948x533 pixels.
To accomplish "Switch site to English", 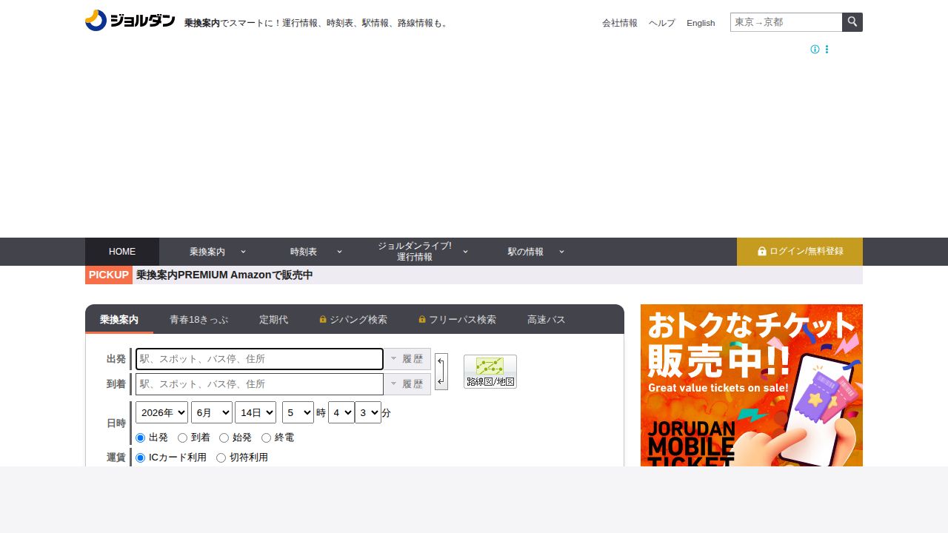I will pyautogui.click(x=701, y=23).
